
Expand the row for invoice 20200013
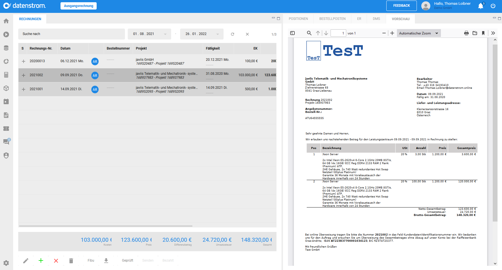click(23, 61)
